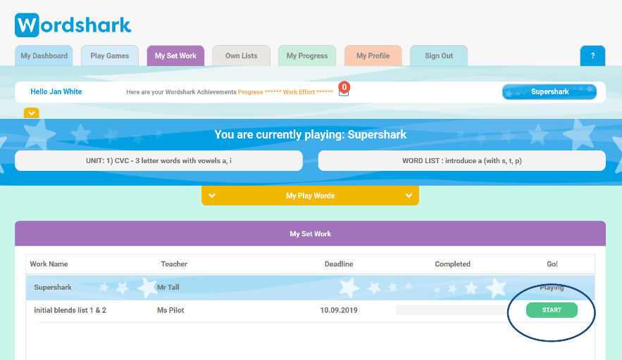This screenshot has height=360, width=622.
Task: Open the My Progress tab
Action: coord(307,56)
